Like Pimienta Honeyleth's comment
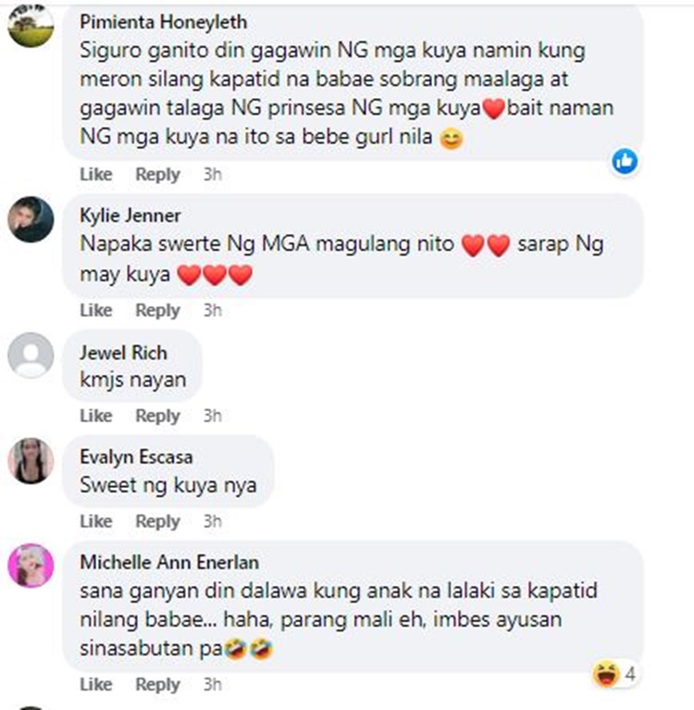The image size is (694, 710). tap(96, 174)
